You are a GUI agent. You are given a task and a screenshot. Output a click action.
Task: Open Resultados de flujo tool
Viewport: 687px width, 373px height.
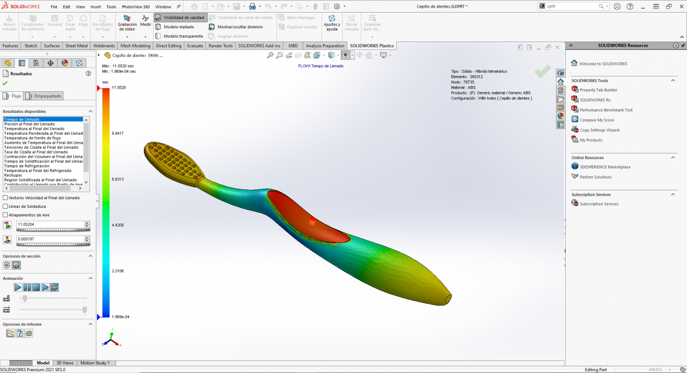104,22
